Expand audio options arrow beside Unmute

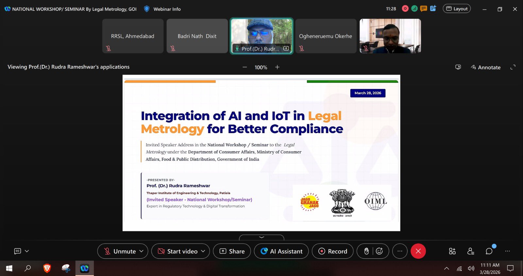[142, 251]
